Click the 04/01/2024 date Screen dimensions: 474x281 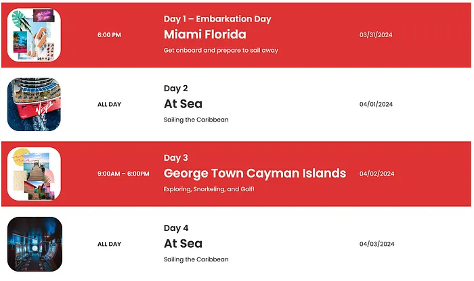376,105
